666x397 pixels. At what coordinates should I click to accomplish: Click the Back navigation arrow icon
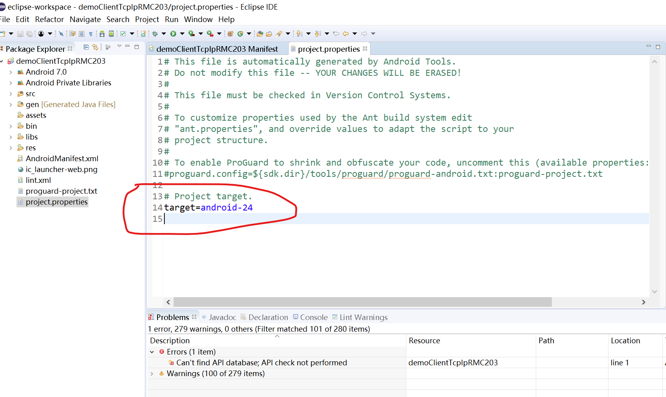(x=345, y=34)
